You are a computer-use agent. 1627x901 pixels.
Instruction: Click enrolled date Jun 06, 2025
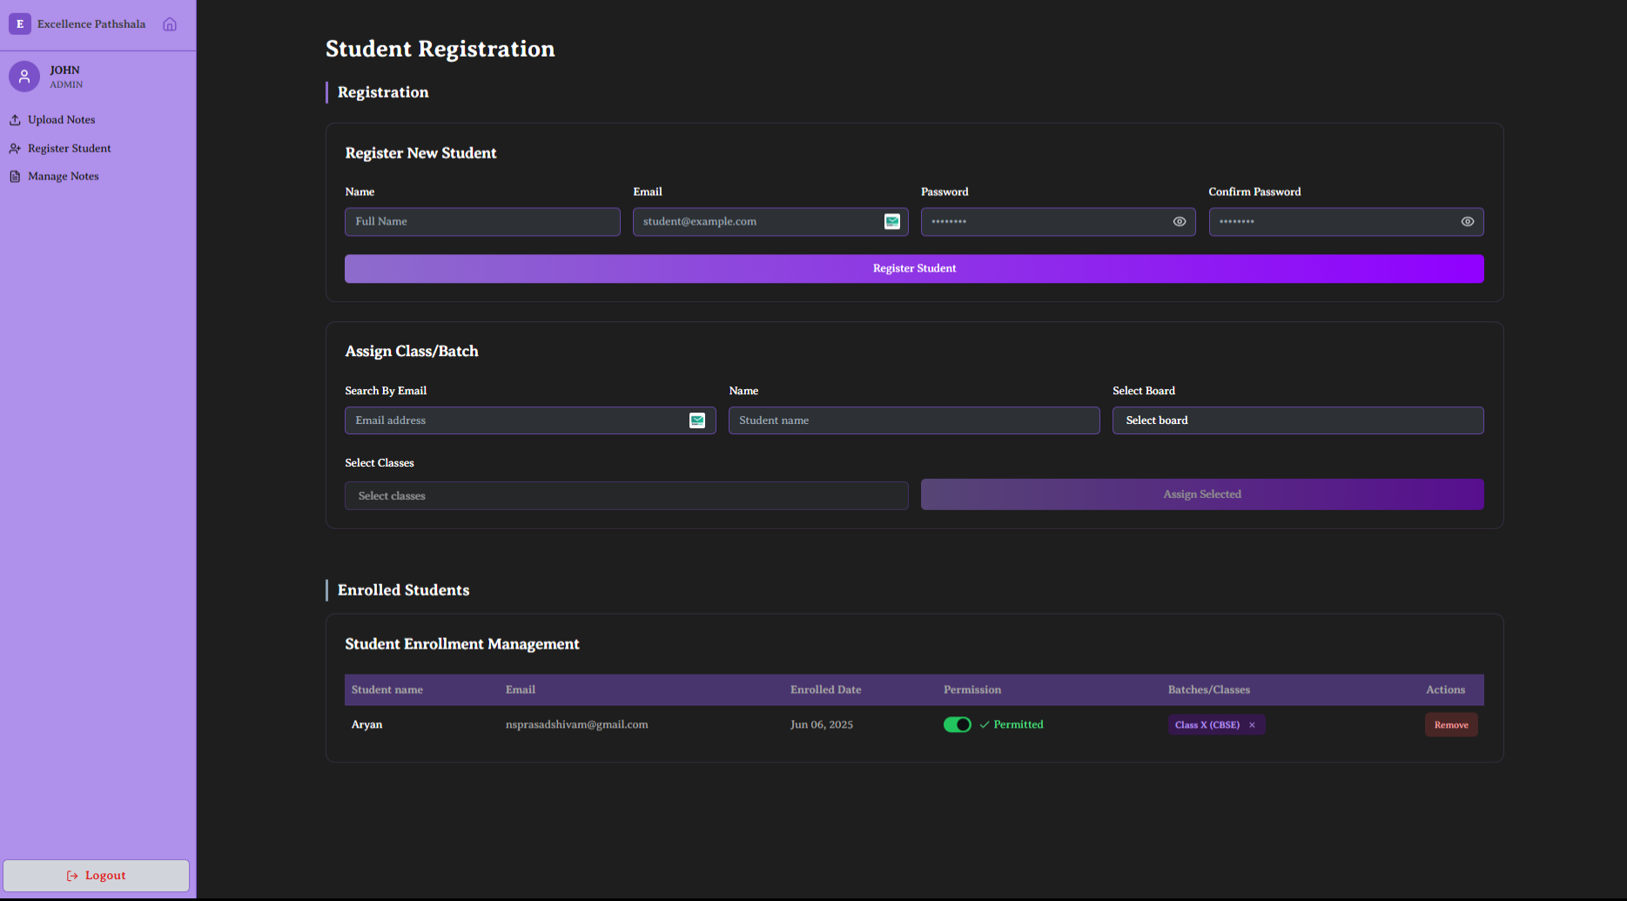coord(822,725)
